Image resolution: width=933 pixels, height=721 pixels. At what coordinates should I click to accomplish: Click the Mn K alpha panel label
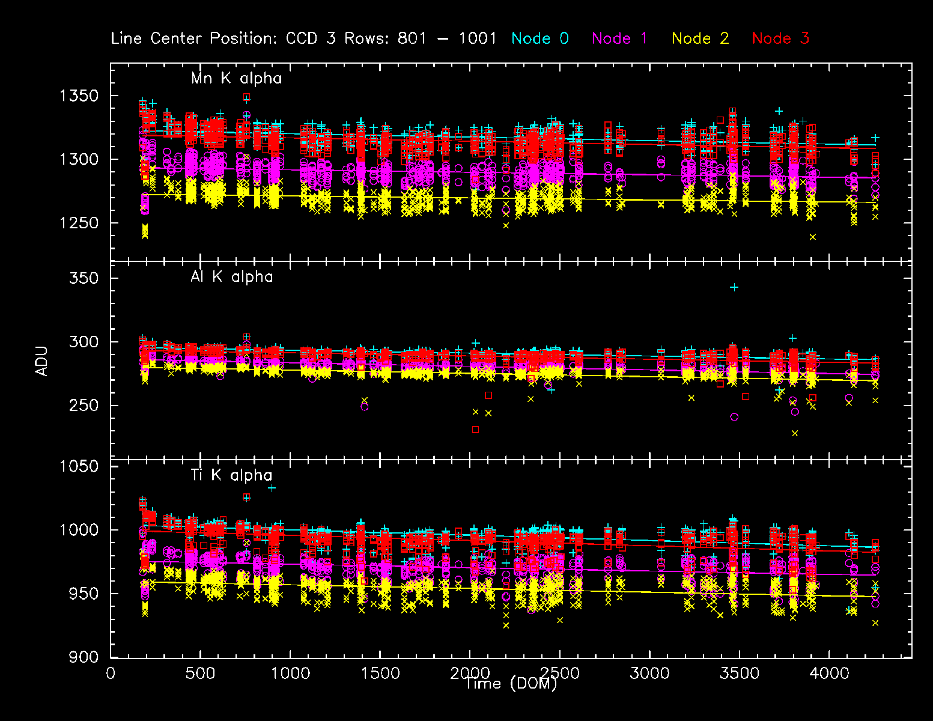pyautogui.click(x=236, y=78)
